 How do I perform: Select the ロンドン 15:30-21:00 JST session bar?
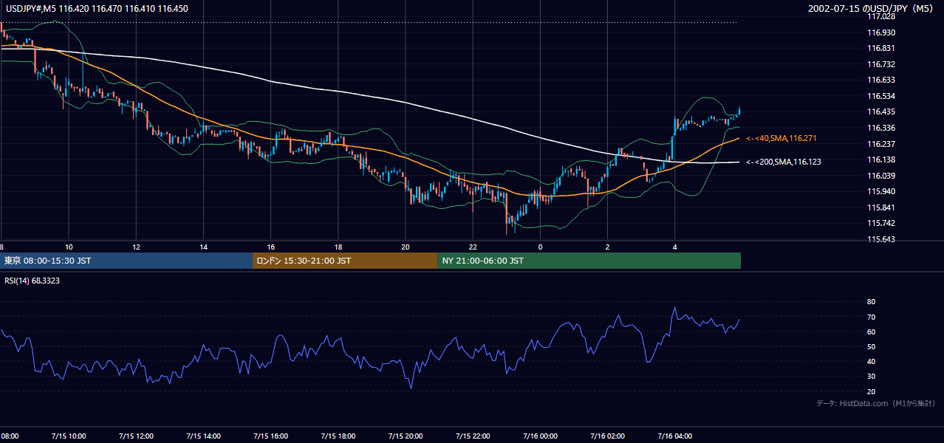click(x=345, y=261)
